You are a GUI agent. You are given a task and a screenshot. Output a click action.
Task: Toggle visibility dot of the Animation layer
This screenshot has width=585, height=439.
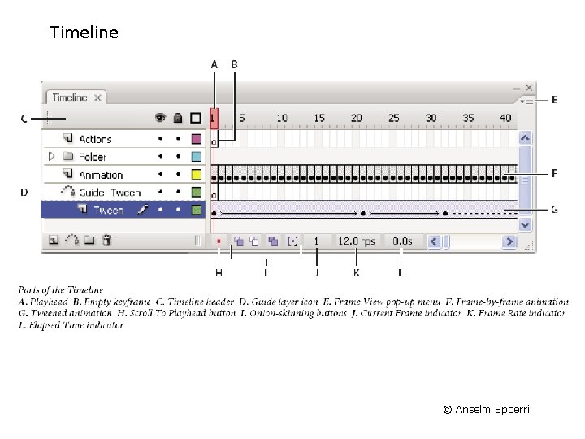[160, 174]
